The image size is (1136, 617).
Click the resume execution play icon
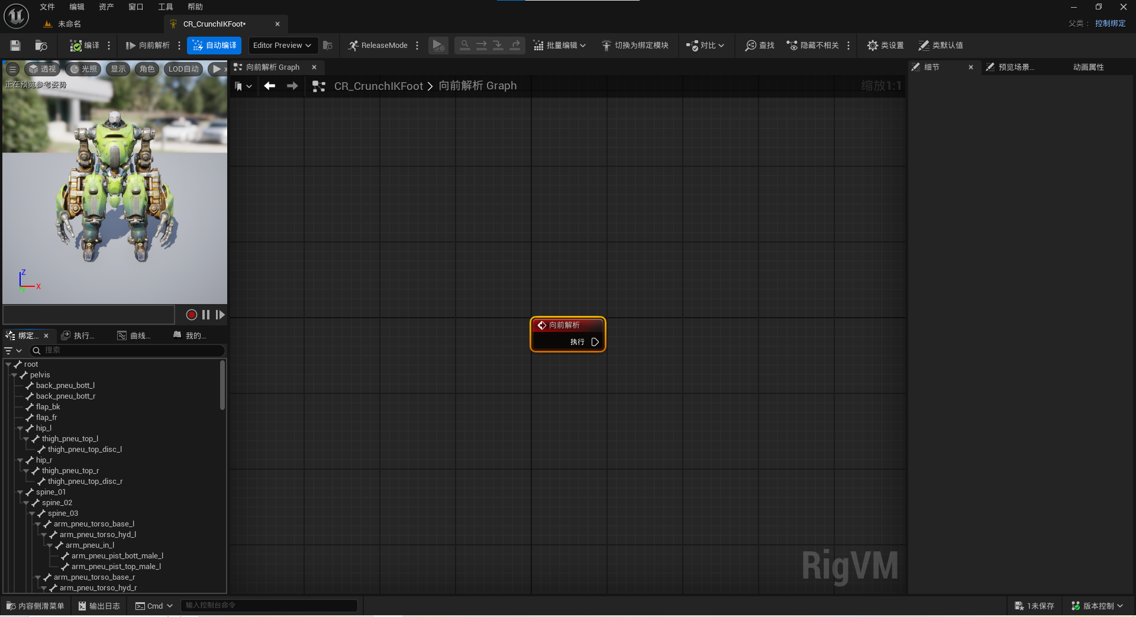click(438, 46)
